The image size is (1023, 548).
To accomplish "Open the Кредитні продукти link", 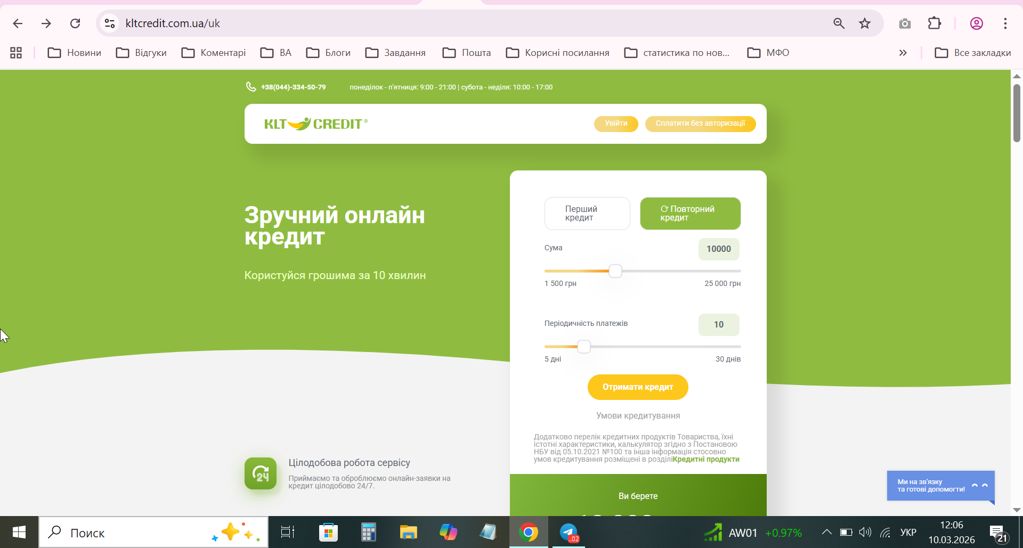I will coord(706,459).
